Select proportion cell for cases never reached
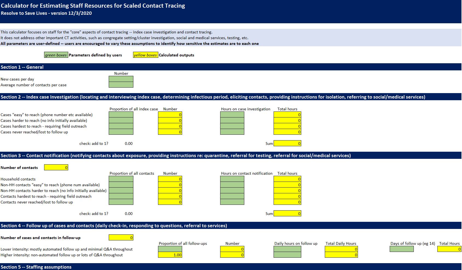Viewport: 462px width, 270px height. tap(121, 132)
